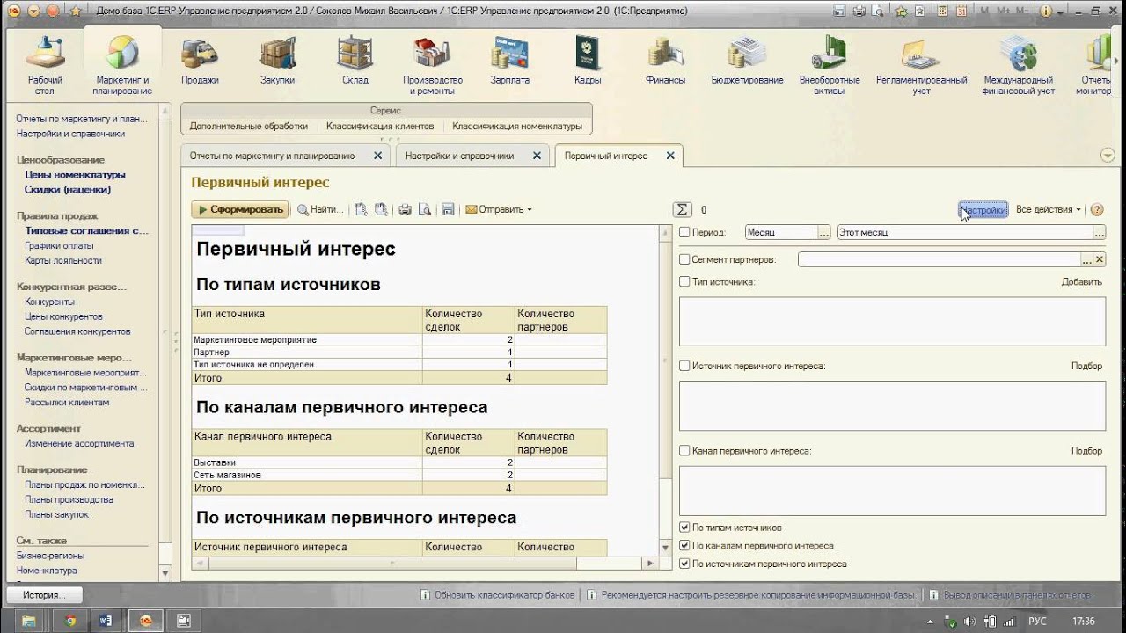
Task: Open Word from the taskbar
Action: (x=107, y=621)
